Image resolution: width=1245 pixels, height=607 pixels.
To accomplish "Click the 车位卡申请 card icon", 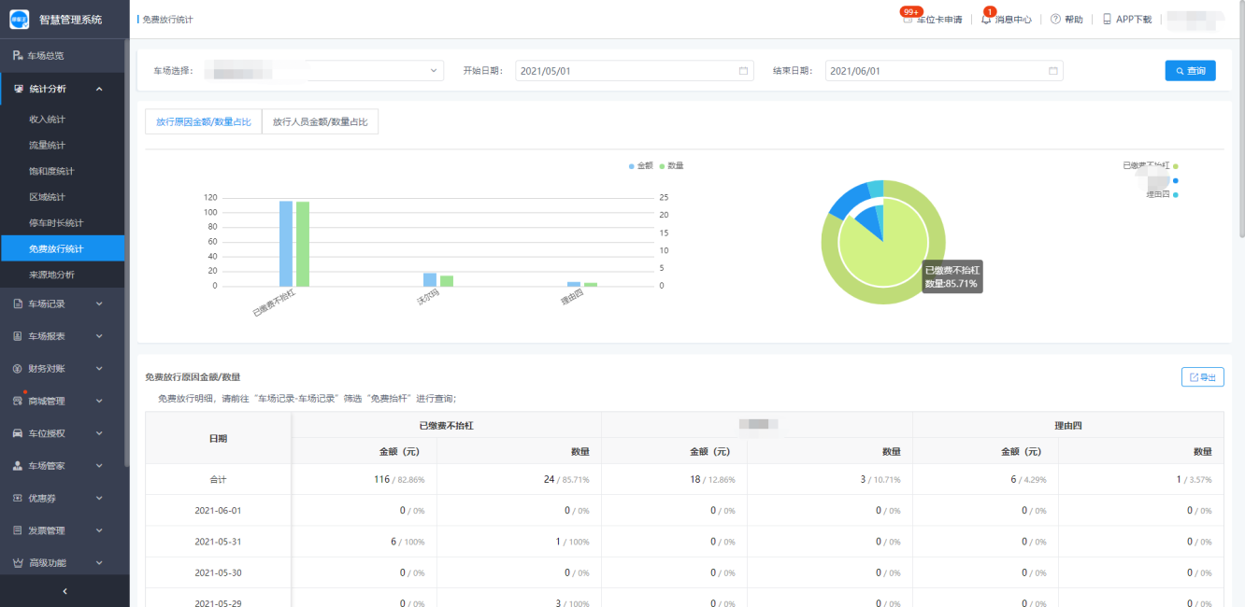I will pyautogui.click(x=908, y=20).
